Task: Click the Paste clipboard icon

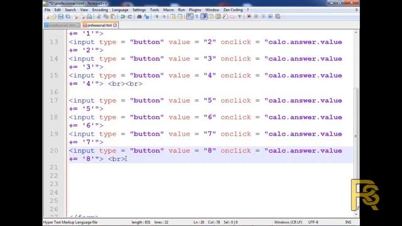Action: point(113,17)
